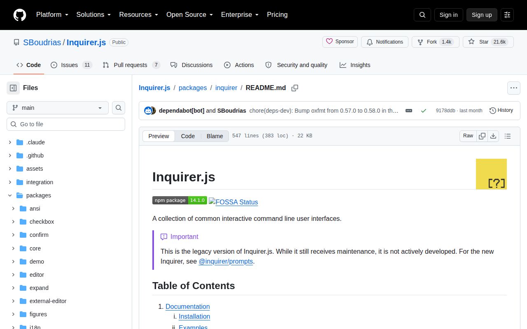Expand the commit message ellipsis

pos(409,111)
